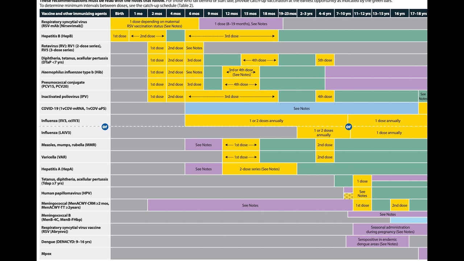Click the Hepatitis B '3rd dose' bar

(x=232, y=36)
